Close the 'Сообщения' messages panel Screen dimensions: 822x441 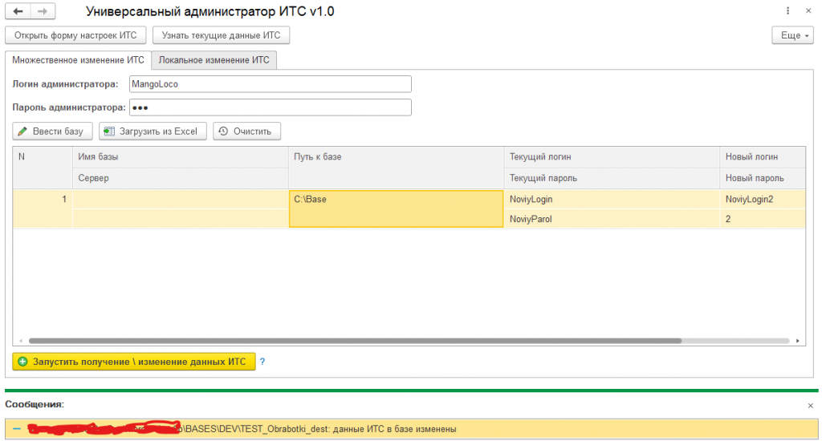(811, 406)
